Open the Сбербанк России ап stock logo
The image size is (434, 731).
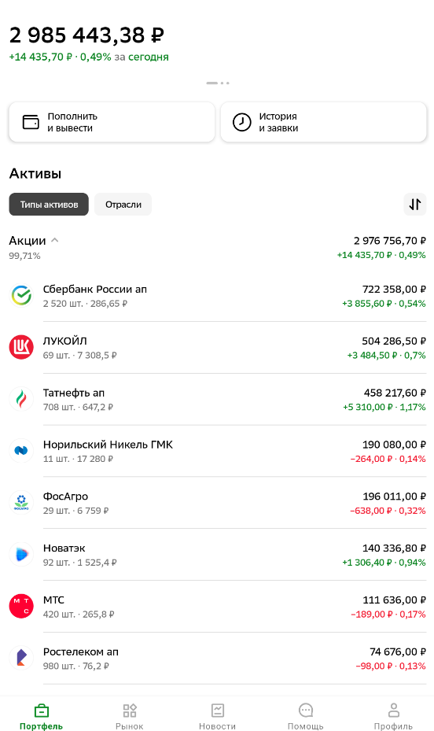click(x=21, y=296)
